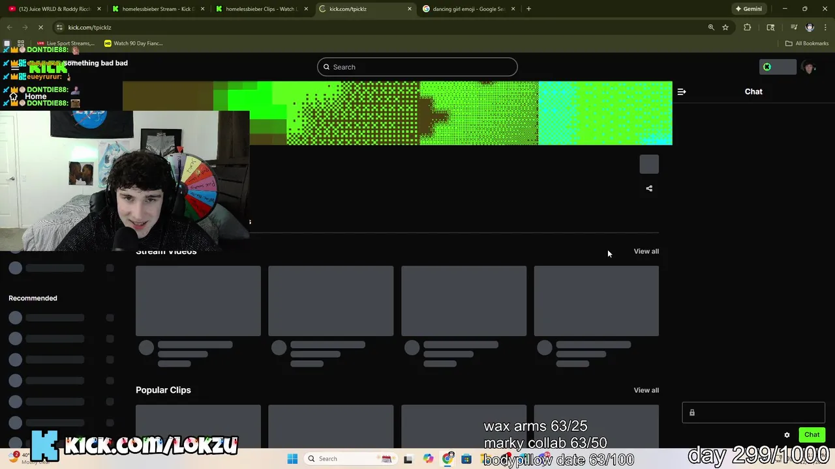Open the Chrome three-dot menu

pos(825,27)
